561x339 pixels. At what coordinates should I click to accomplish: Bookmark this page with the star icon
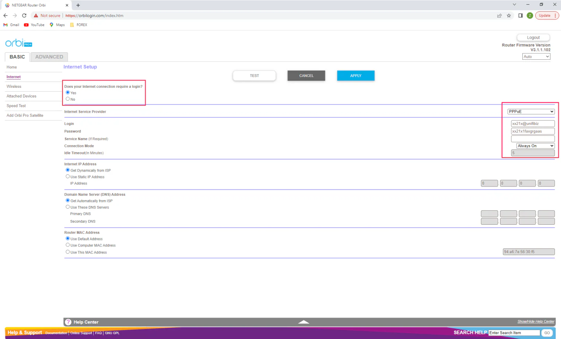(509, 16)
